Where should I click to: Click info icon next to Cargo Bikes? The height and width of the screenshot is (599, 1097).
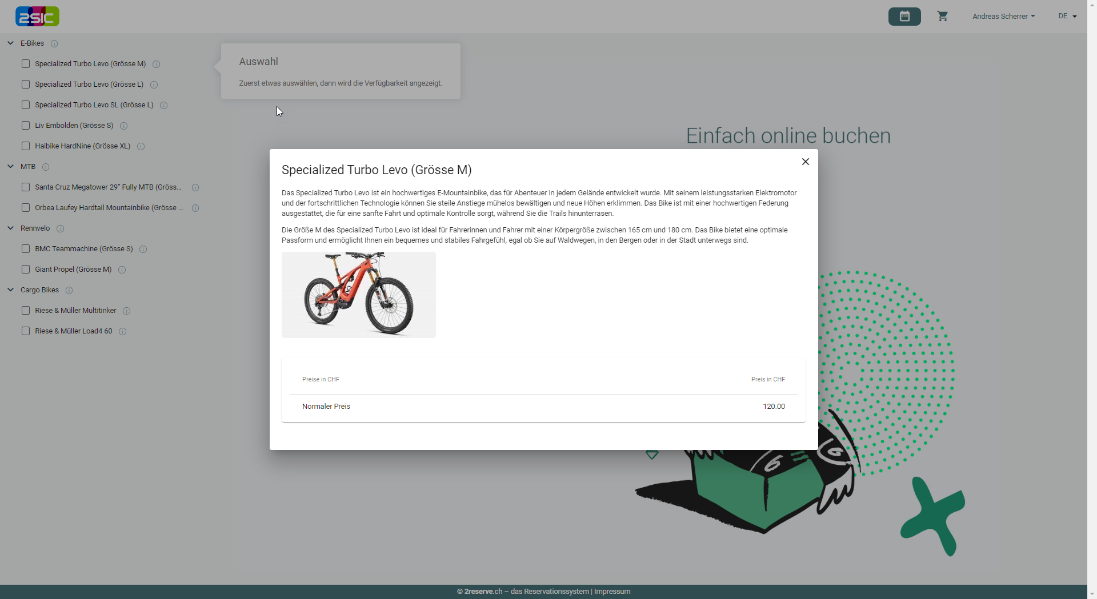(x=69, y=290)
